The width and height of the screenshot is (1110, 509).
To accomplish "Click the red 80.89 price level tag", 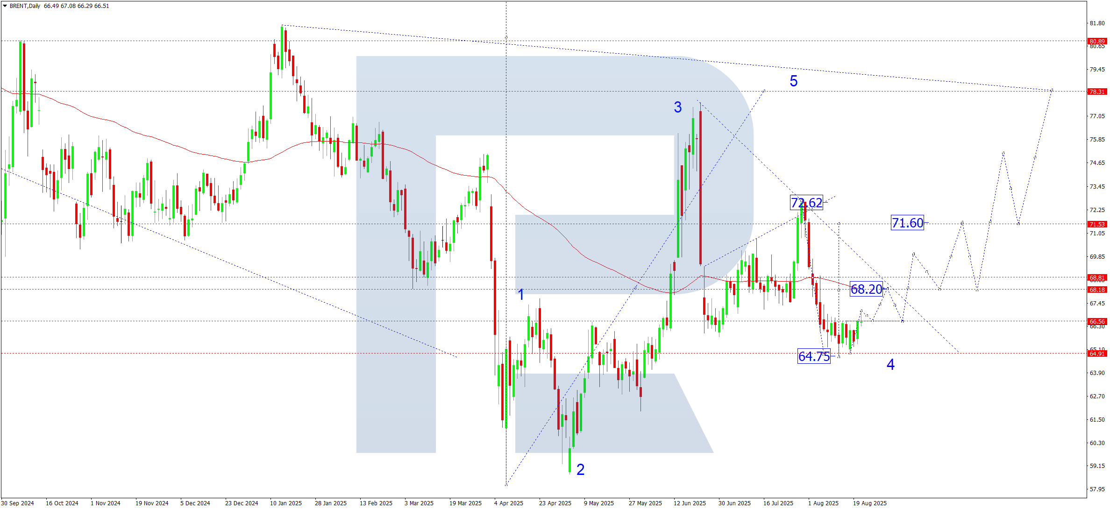I will [1097, 41].
